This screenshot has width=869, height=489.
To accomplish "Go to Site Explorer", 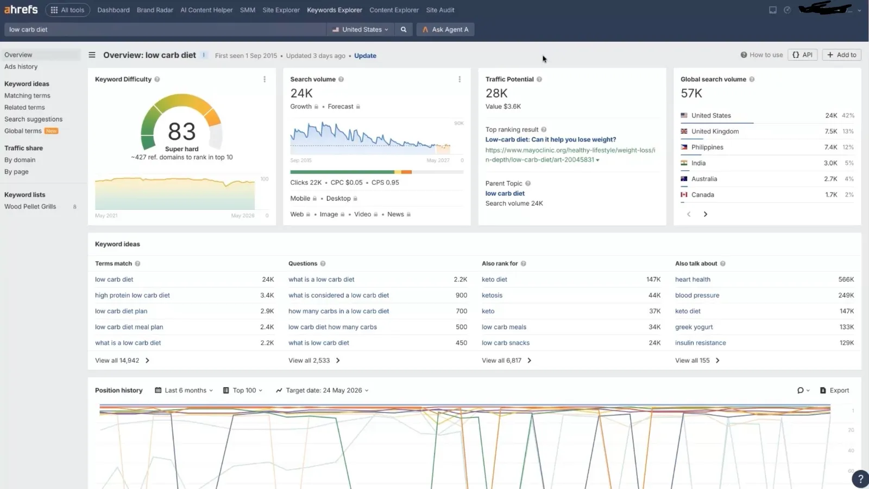I will pos(281,10).
